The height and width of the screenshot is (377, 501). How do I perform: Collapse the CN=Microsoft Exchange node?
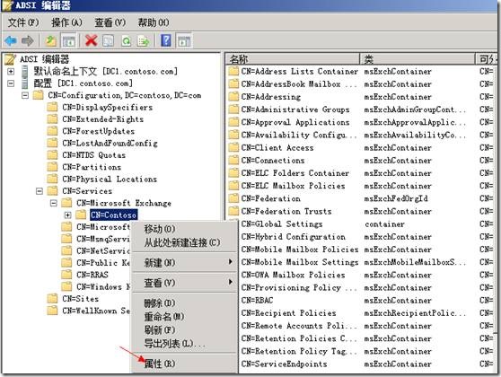54,203
